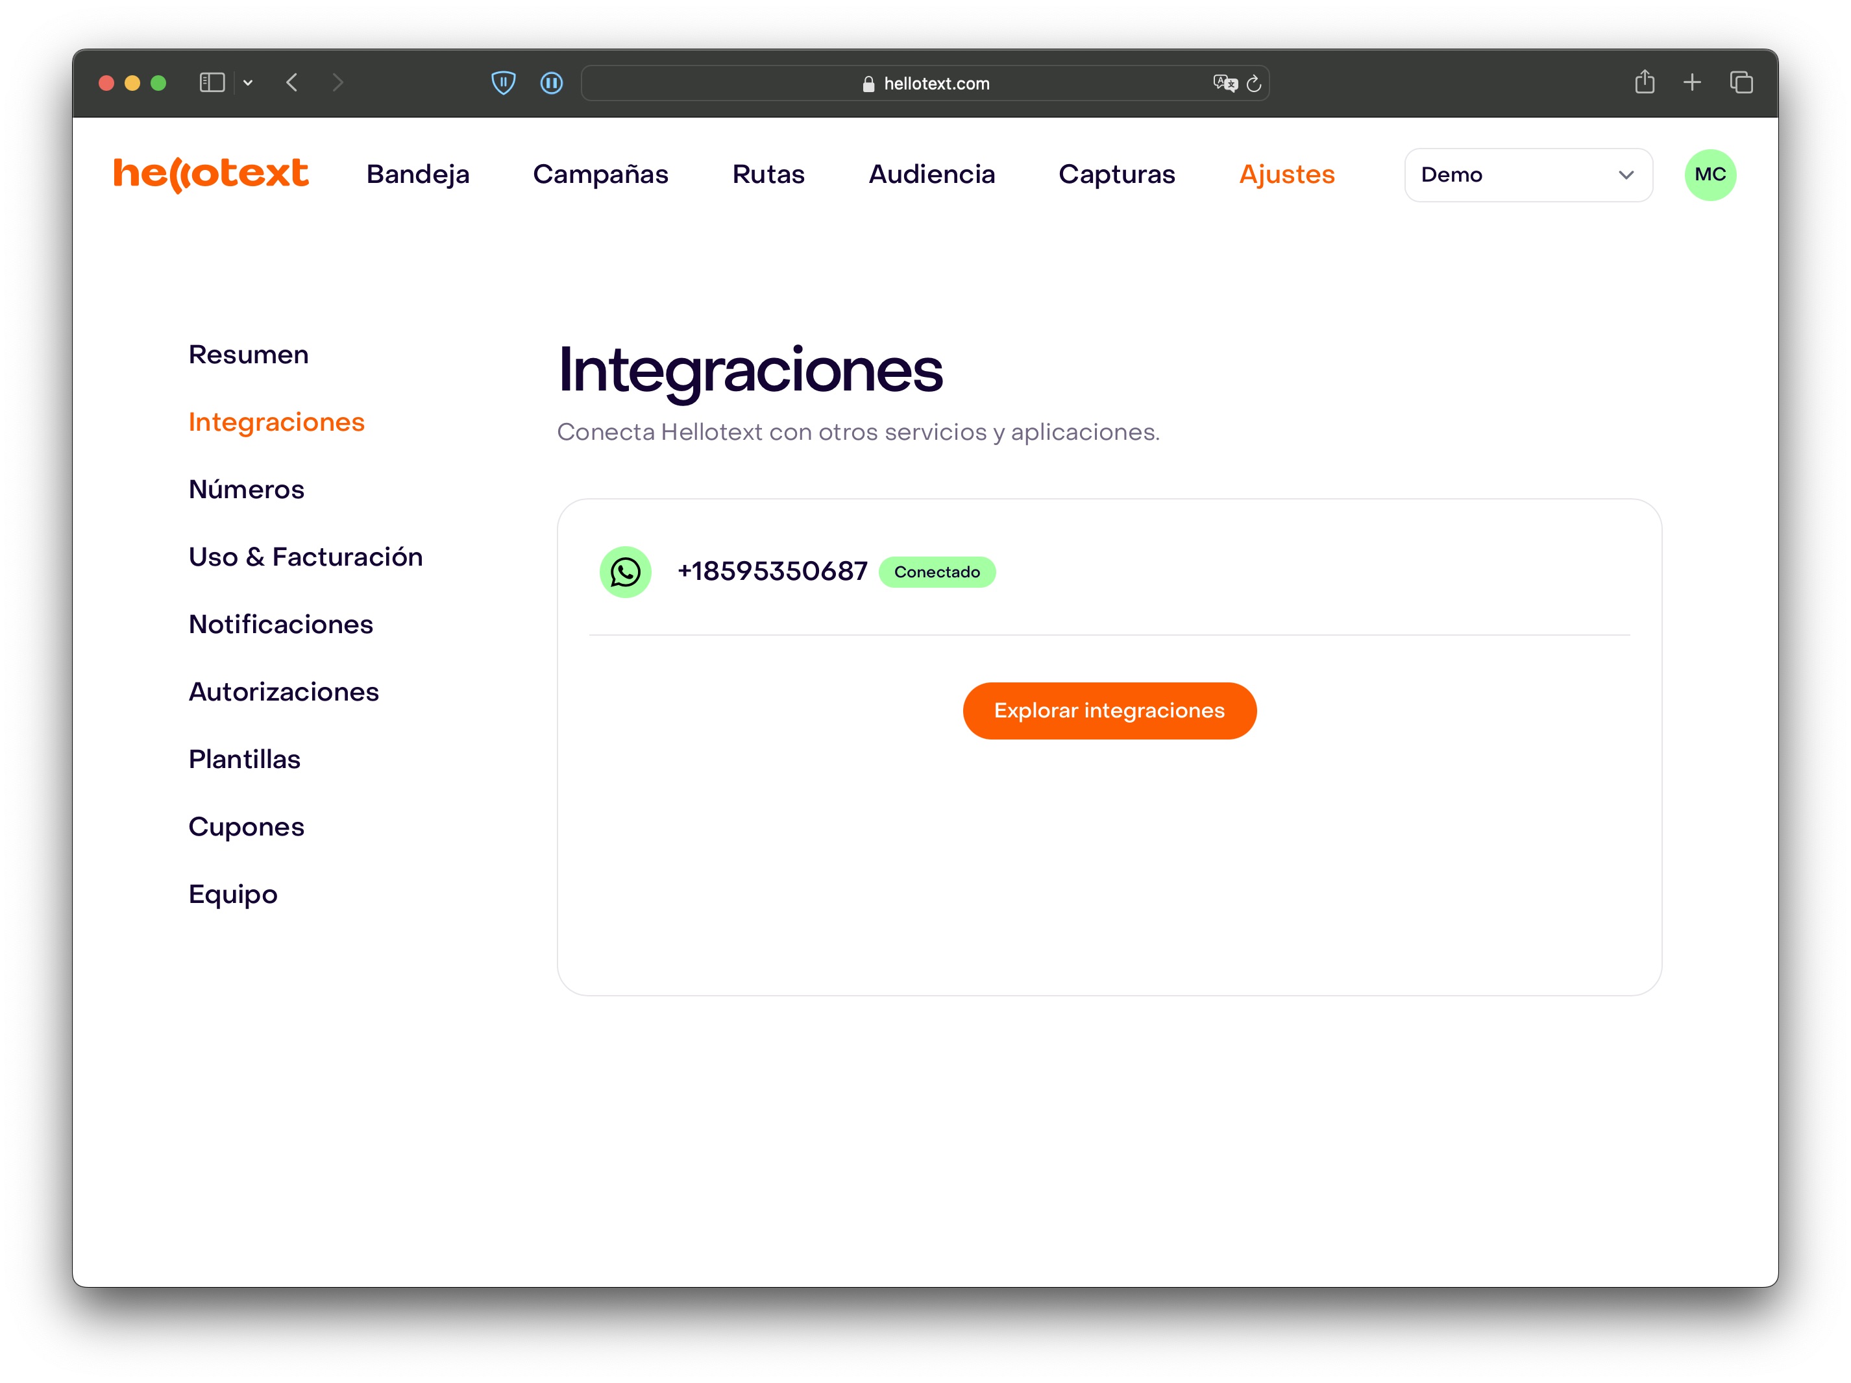
Task: Go back with the browser back arrow
Action: (292, 83)
